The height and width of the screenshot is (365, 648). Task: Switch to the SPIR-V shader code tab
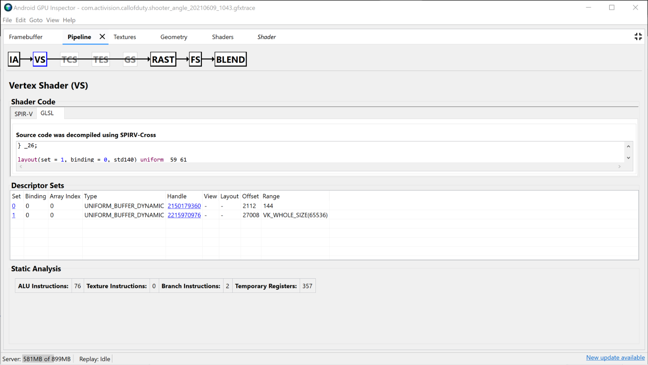point(24,113)
